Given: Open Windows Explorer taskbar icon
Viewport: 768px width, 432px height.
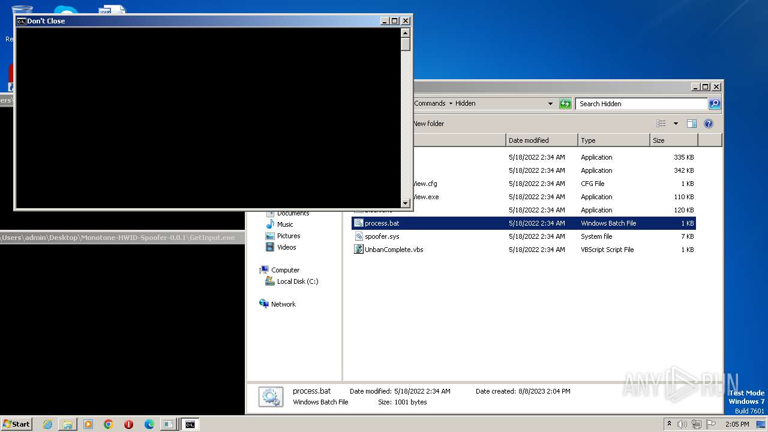Looking at the screenshot, I should (x=68, y=424).
